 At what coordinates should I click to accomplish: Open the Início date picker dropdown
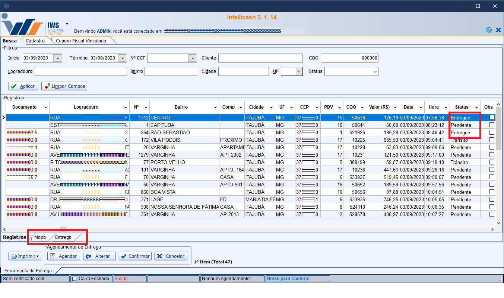click(57, 58)
